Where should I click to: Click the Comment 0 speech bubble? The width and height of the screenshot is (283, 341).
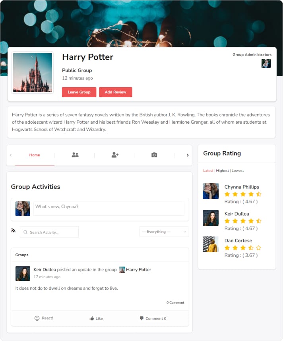point(141,318)
